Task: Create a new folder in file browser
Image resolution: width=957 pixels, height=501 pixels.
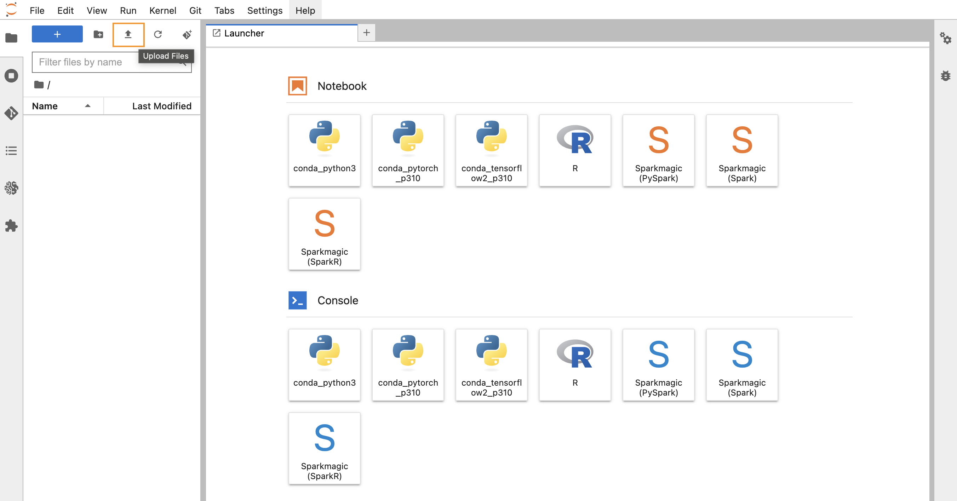Action: tap(98, 34)
